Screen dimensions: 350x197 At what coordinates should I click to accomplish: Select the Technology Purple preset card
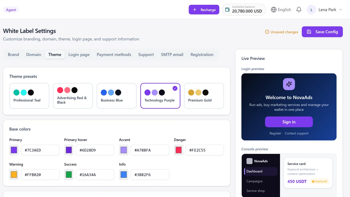pos(160,96)
